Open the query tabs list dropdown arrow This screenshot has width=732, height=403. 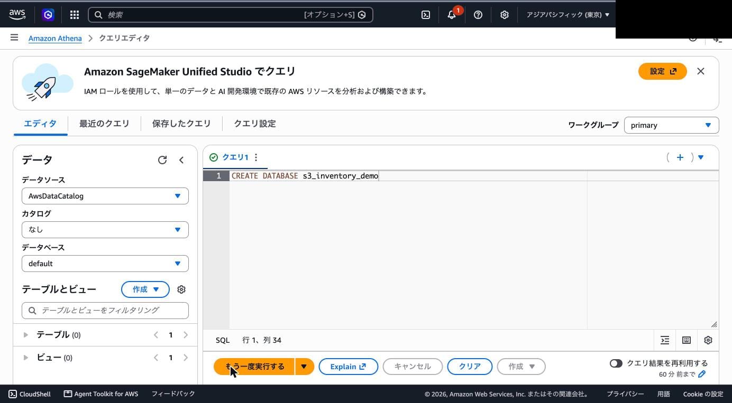[701, 157]
